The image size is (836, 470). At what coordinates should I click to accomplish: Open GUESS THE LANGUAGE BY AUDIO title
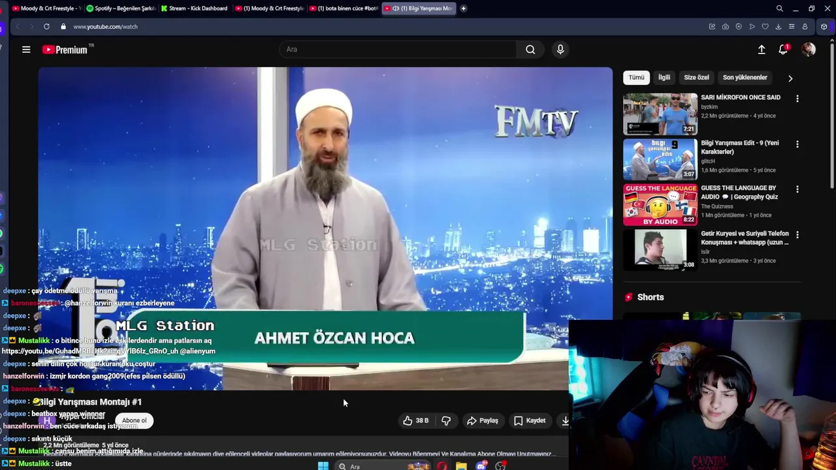[741, 193]
